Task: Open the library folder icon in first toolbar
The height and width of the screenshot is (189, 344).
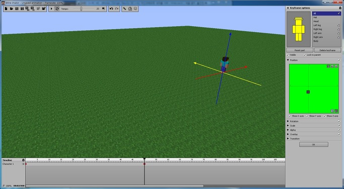Action: [44, 9]
